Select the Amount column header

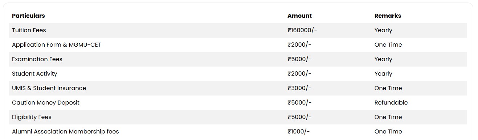(299, 16)
